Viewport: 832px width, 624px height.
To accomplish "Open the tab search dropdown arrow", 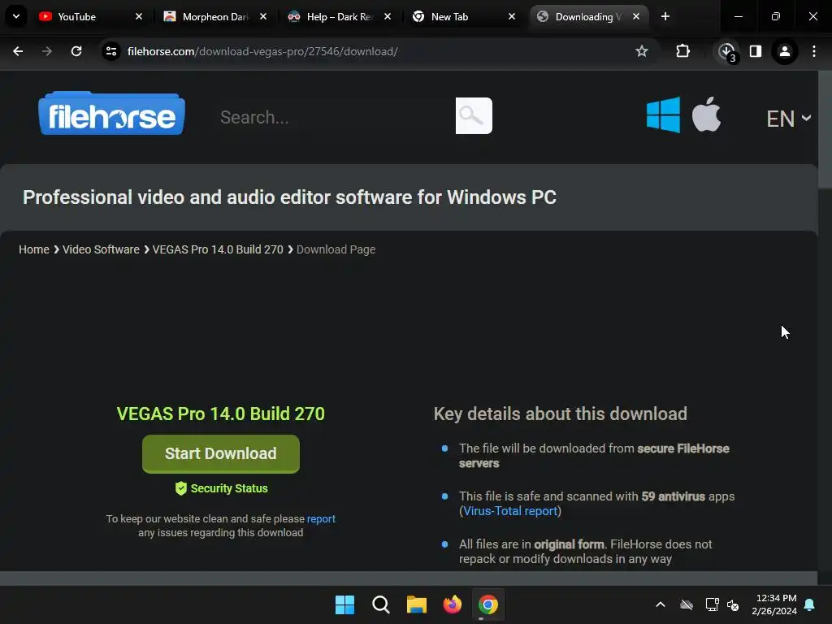I will (16, 16).
